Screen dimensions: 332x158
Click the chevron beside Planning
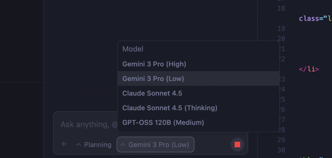point(78,145)
